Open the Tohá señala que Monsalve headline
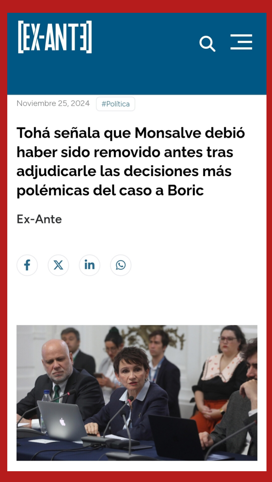Viewport: 272px width, 482px height. (x=131, y=161)
